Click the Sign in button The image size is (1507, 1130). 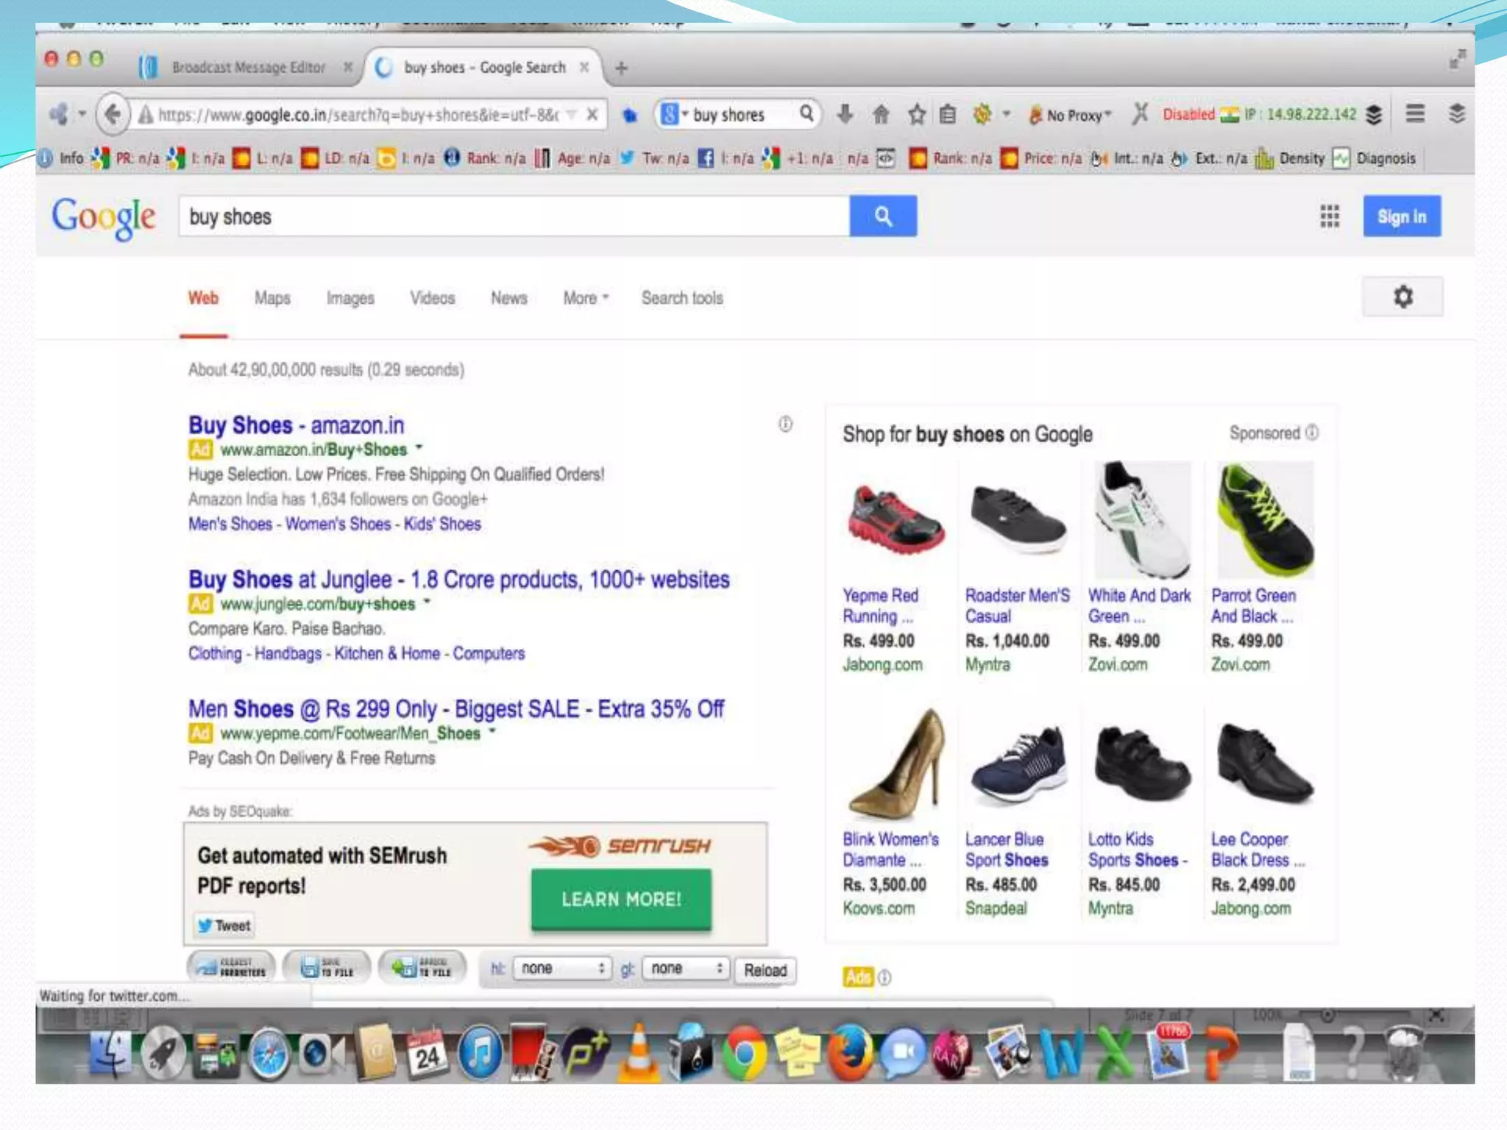1401,216
